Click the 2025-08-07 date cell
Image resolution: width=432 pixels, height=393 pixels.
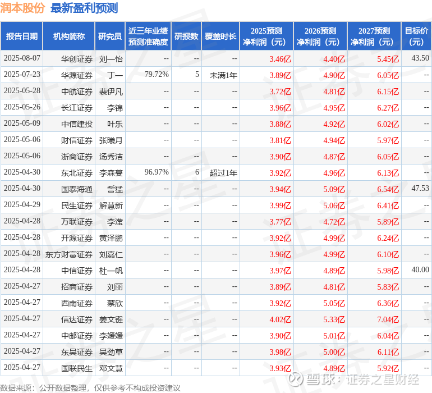click(x=22, y=58)
